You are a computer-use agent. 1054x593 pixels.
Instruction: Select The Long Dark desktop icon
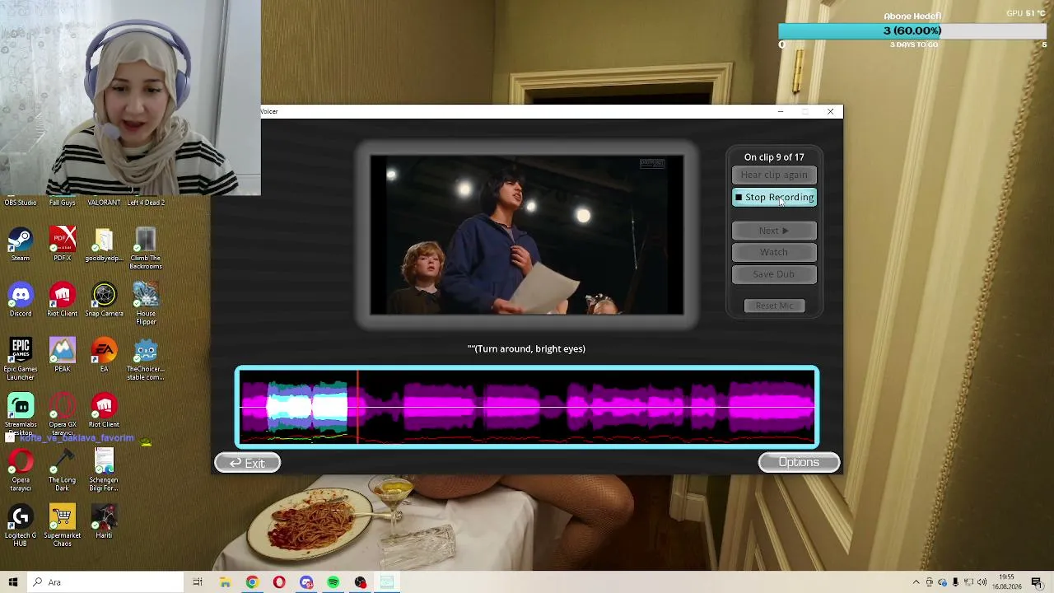coord(63,469)
